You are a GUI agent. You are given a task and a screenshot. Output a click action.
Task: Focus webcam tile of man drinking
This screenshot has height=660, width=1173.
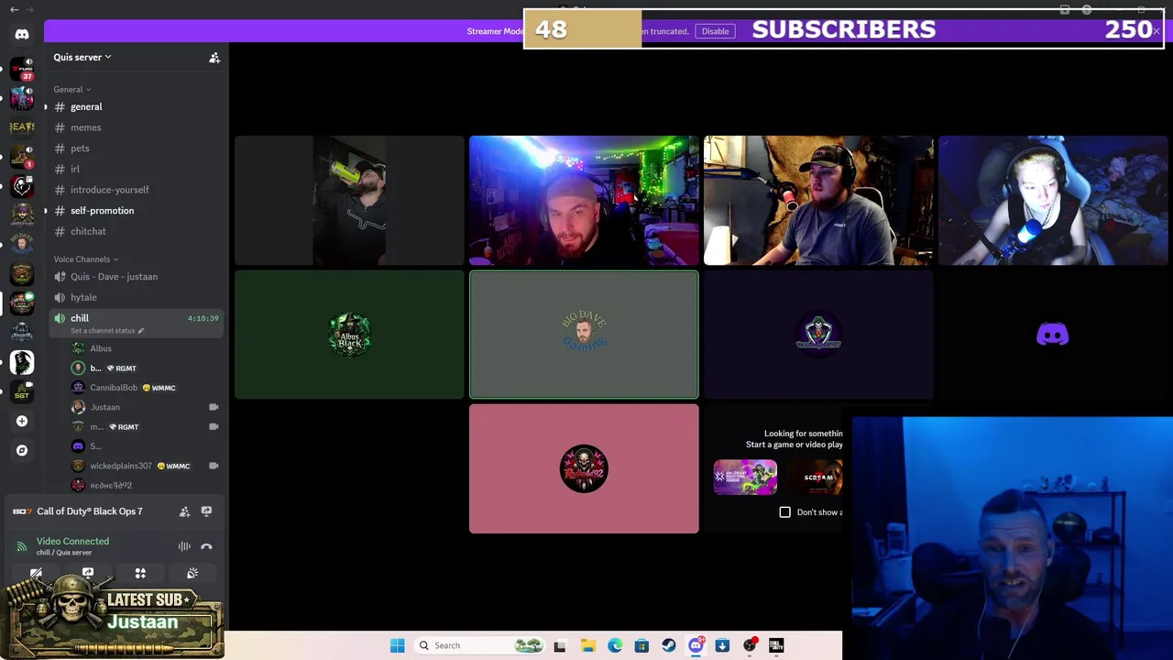point(349,200)
